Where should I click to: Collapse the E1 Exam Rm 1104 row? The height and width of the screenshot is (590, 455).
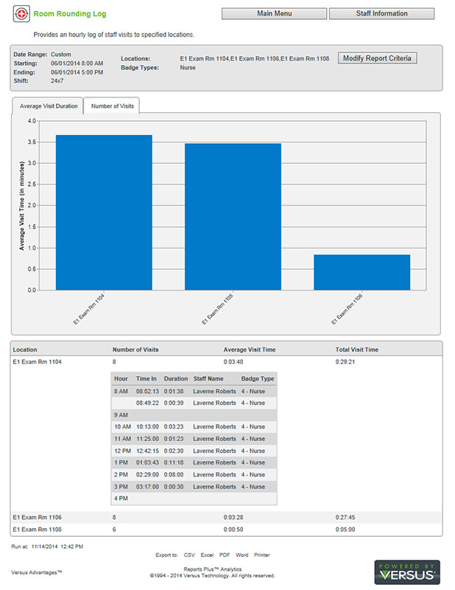(35, 362)
